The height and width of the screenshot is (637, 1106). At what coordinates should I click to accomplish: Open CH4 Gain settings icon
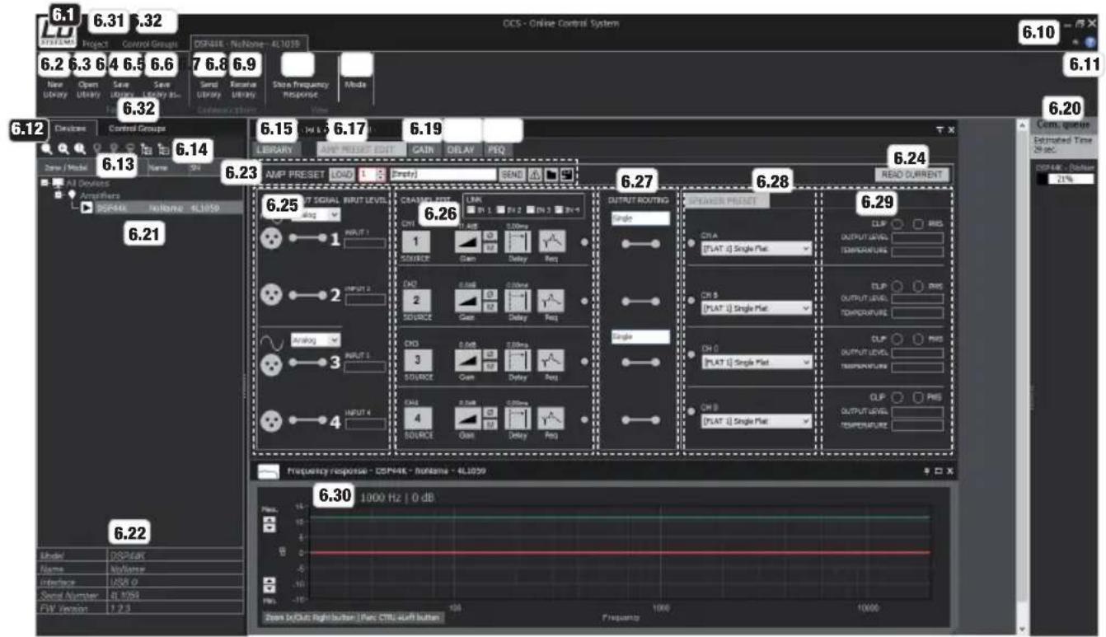[467, 419]
